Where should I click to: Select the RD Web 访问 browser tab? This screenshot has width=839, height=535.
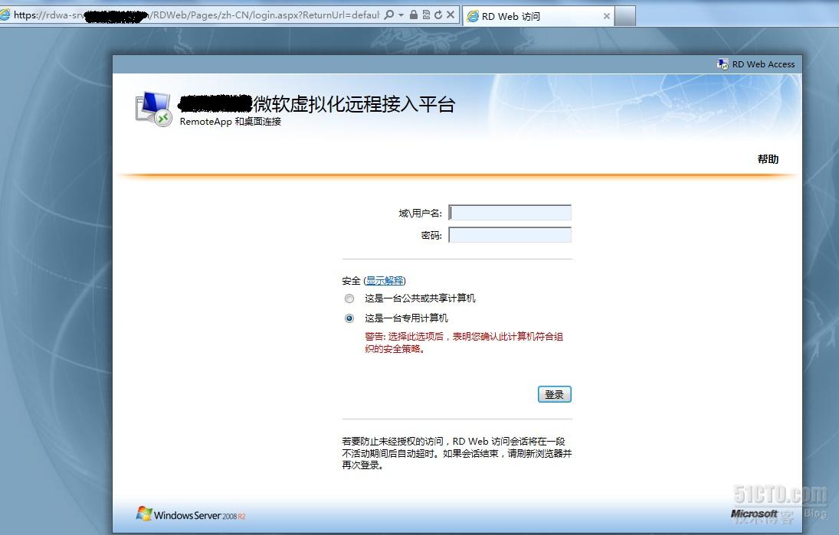tap(538, 16)
